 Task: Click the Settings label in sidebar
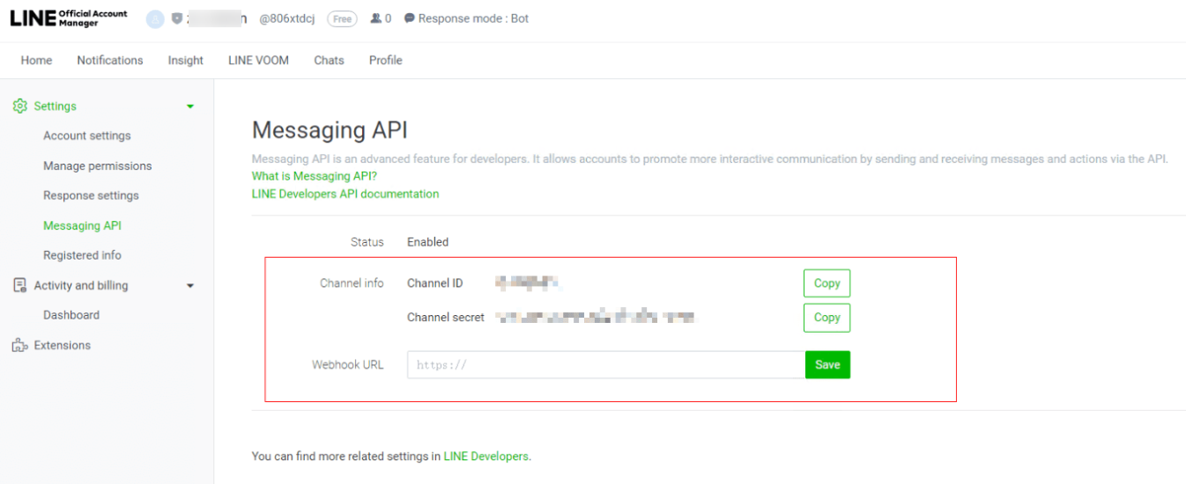click(x=56, y=106)
